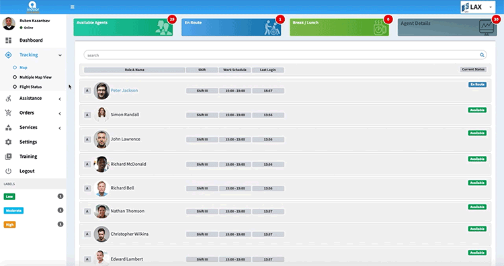Image resolution: width=504 pixels, height=266 pixels.
Task: Click the Services shapes icon
Action: tap(8, 127)
